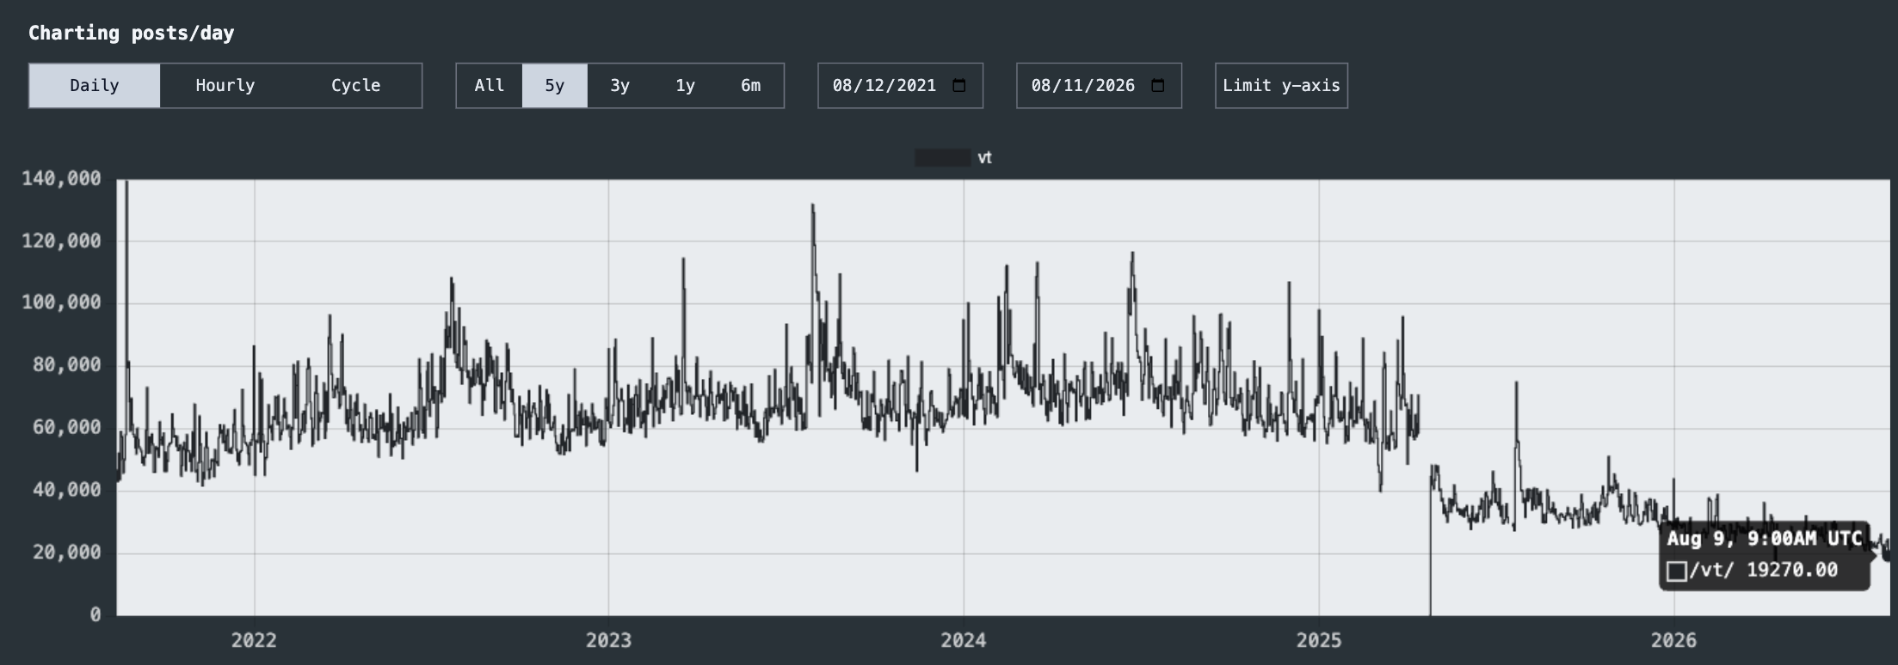The height and width of the screenshot is (665, 1898).
Task: Click the 2026 x-axis label
Action: pyautogui.click(x=1673, y=640)
